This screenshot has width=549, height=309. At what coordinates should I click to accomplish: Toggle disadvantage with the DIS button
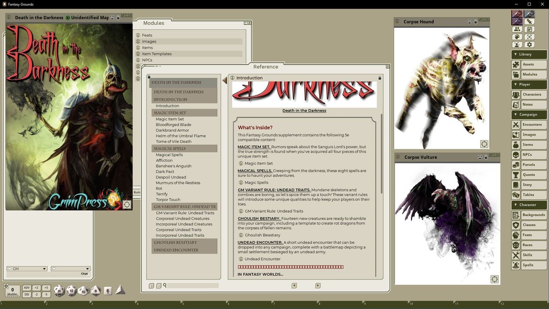27,294
